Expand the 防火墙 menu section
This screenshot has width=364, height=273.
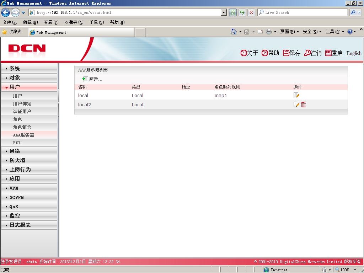(29, 160)
